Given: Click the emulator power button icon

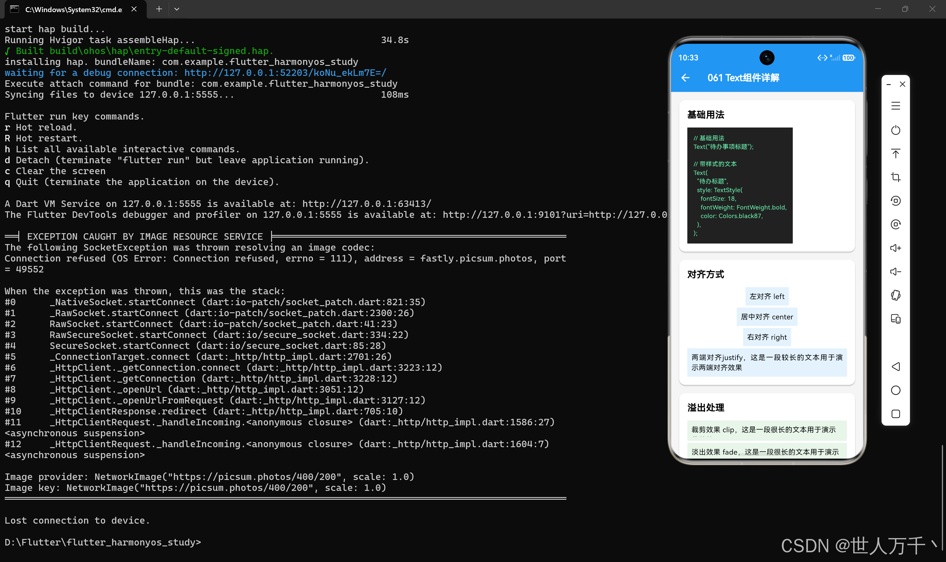Looking at the screenshot, I should point(895,130).
